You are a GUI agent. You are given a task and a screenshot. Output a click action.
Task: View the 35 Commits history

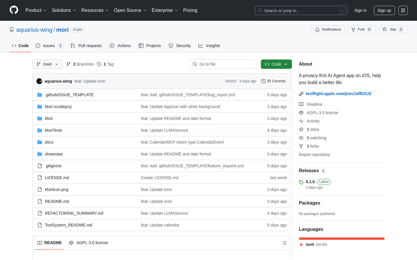[273, 81]
